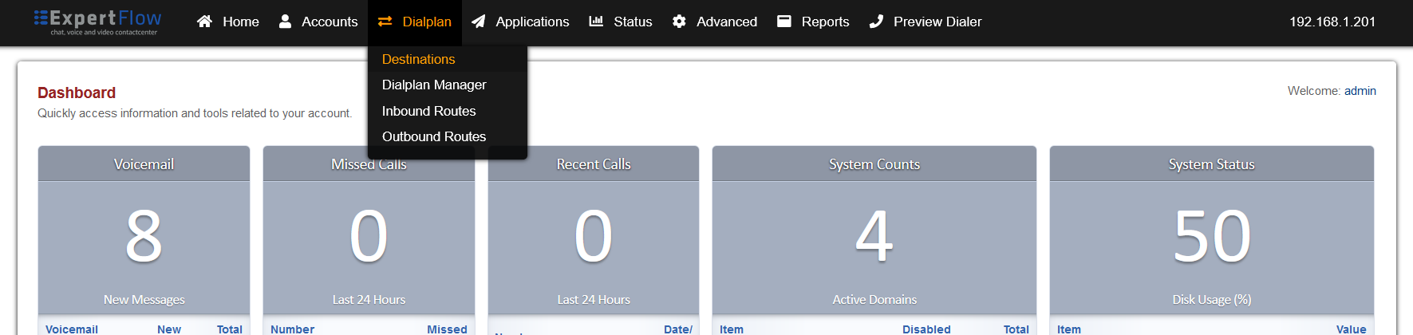Image resolution: width=1413 pixels, height=335 pixels.
Task: Open the System Status disk usage card
Action: [x=1211, y=235]
